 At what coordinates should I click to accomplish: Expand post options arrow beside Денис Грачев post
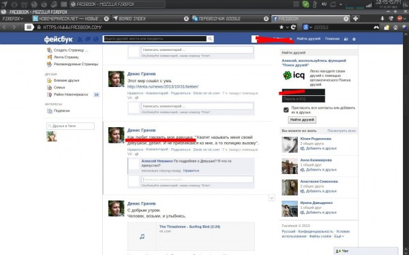point(271,198)
